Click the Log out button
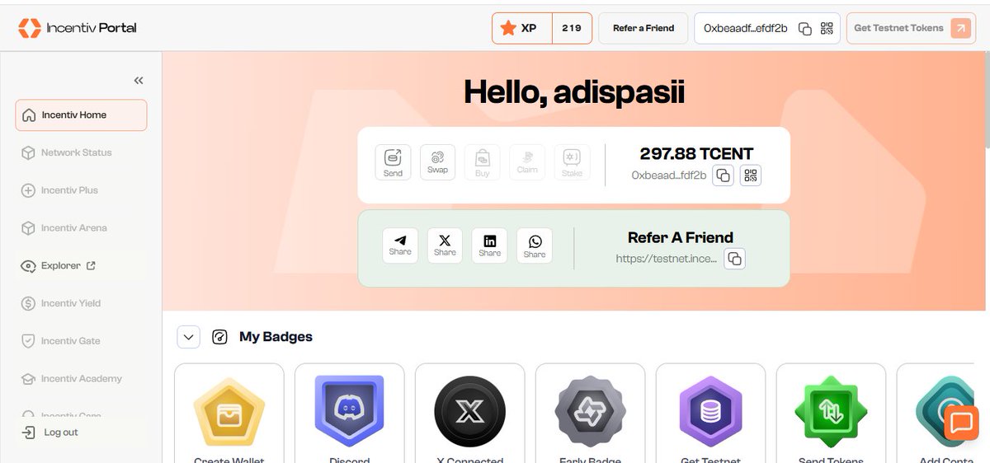The image size is (990, 463). [50, 433]
